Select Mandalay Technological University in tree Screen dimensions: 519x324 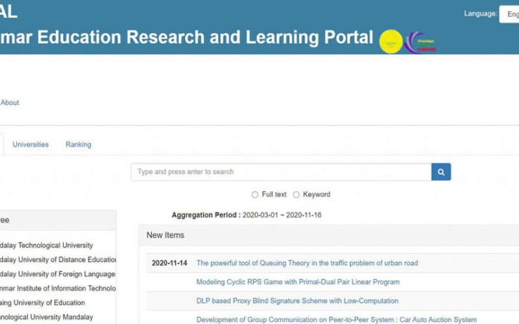coord(46,246)
